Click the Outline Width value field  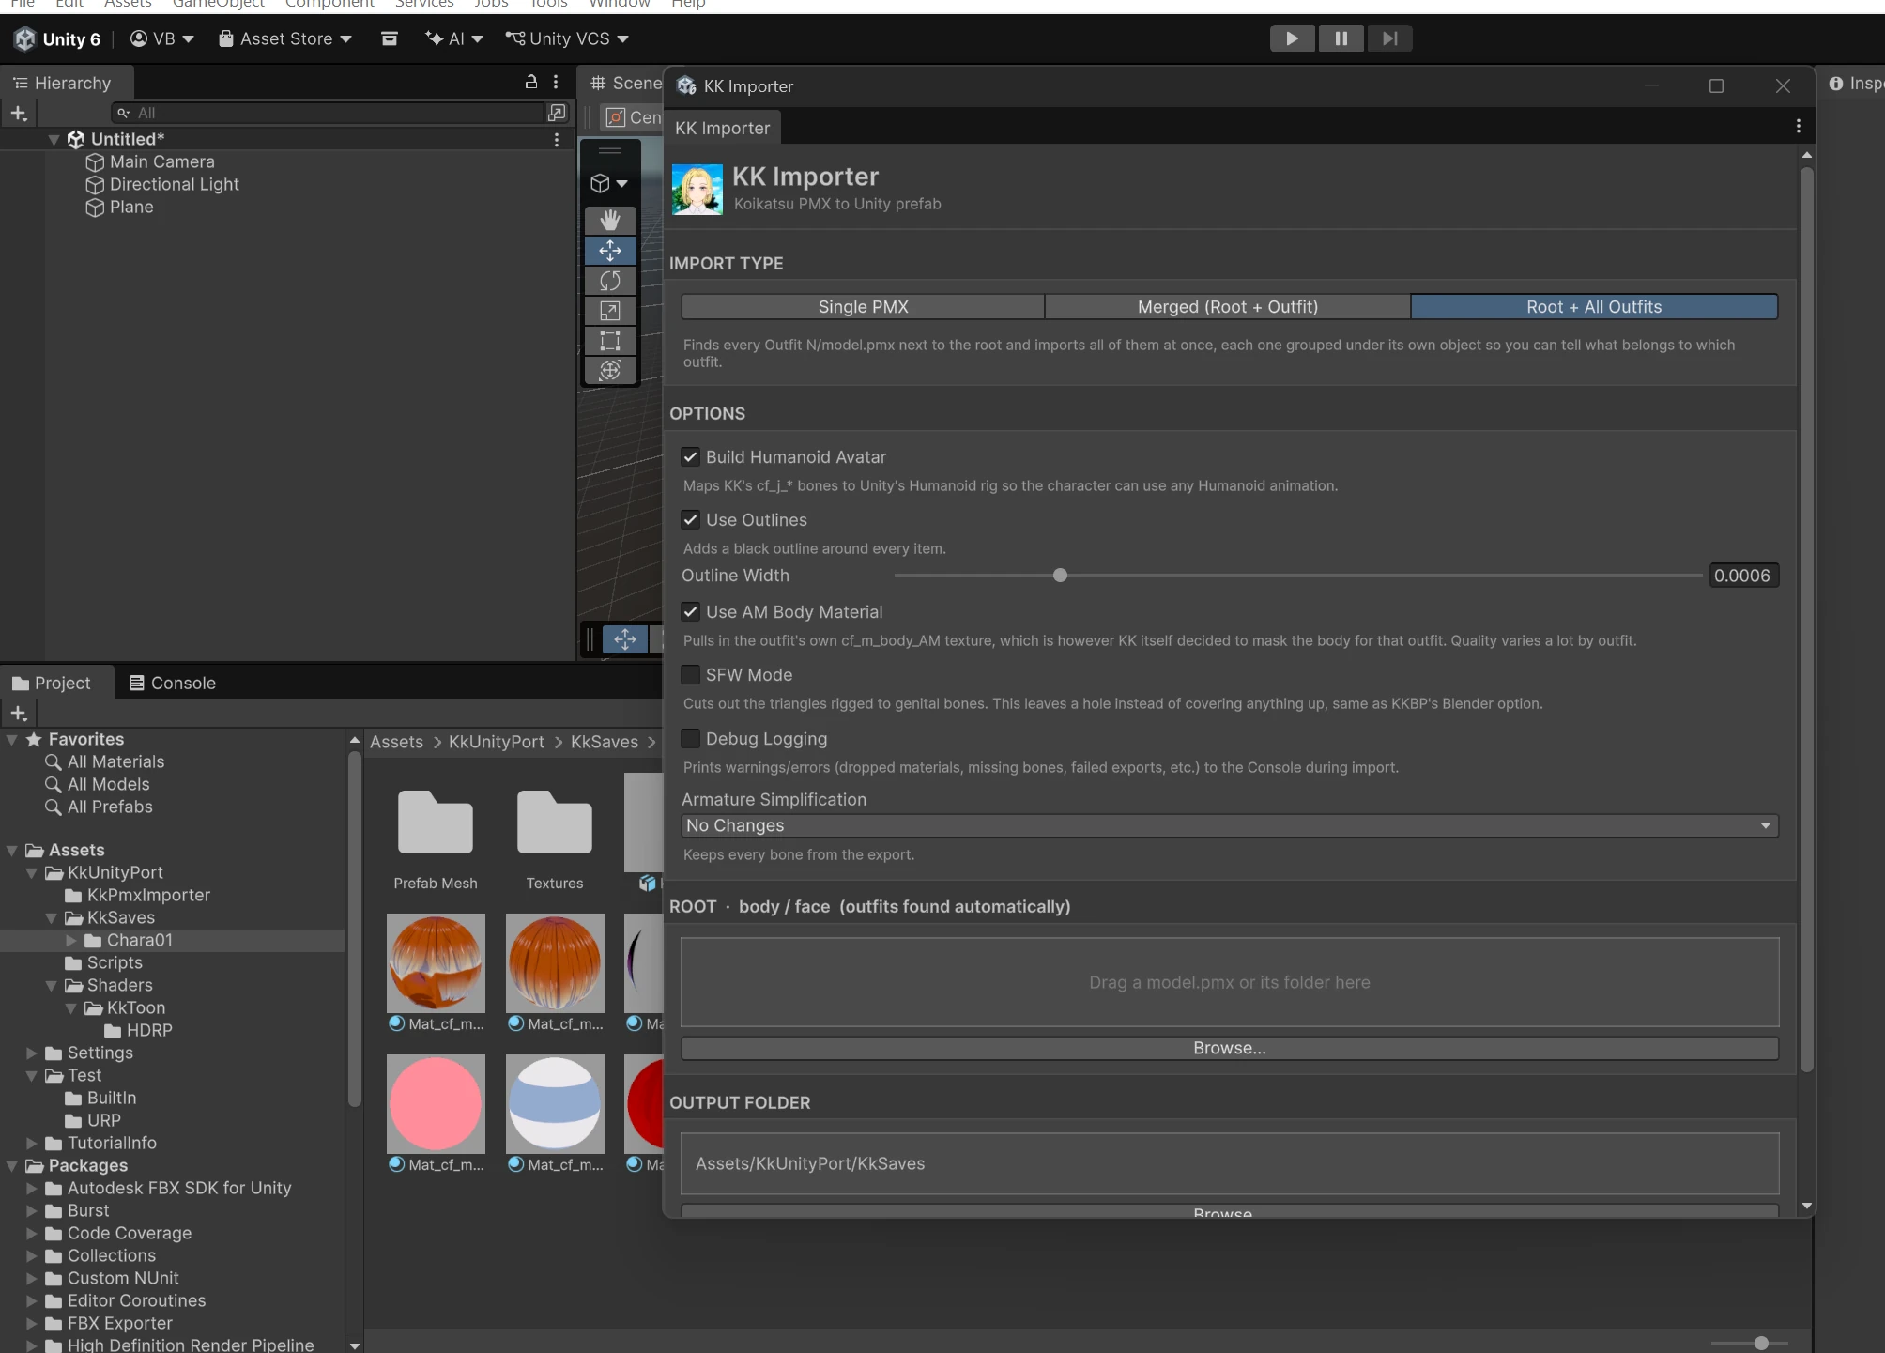1742,576
